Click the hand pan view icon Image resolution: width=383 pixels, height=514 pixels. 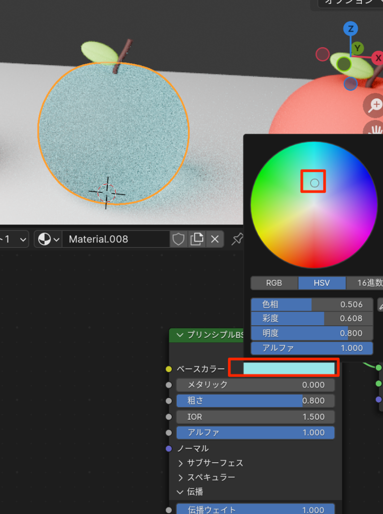(374, 130)
